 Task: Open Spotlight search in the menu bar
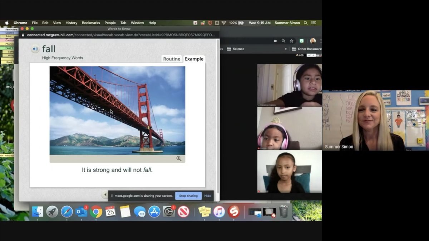click(305, 23)
